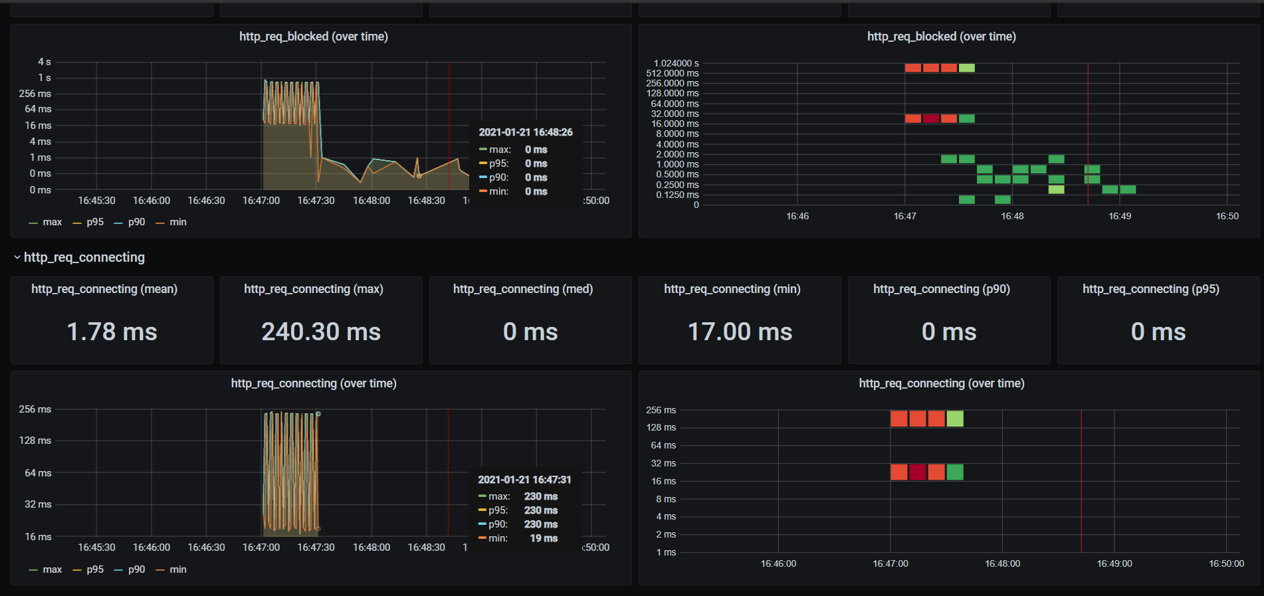This screenshot has width=1264, height=596.
Task: Toggle min series in blocked graph legend
Action: 178,222
